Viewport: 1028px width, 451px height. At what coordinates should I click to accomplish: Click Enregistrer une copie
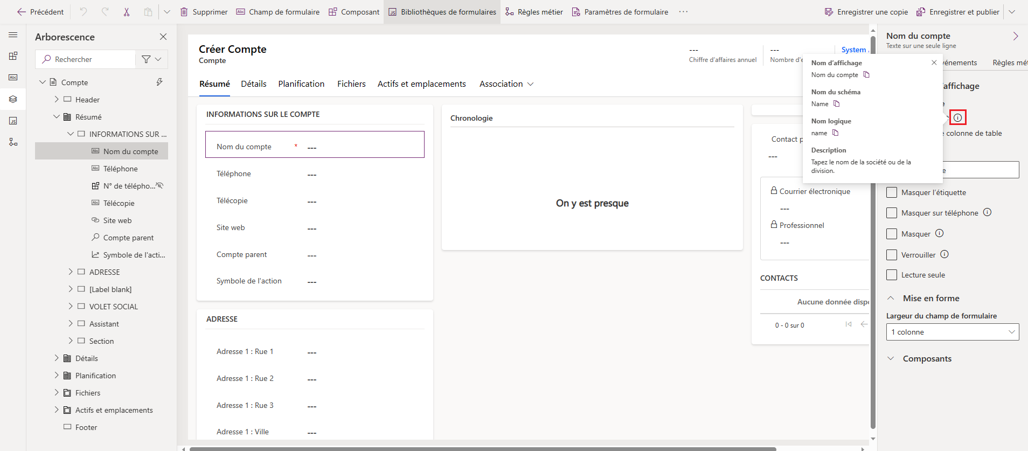[866, 12]
